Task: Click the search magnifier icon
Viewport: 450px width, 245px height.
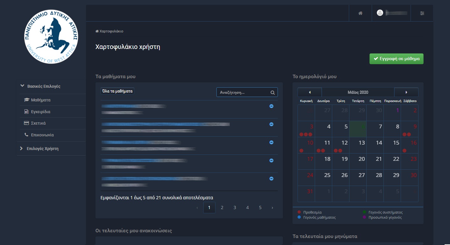Action: 272,92
